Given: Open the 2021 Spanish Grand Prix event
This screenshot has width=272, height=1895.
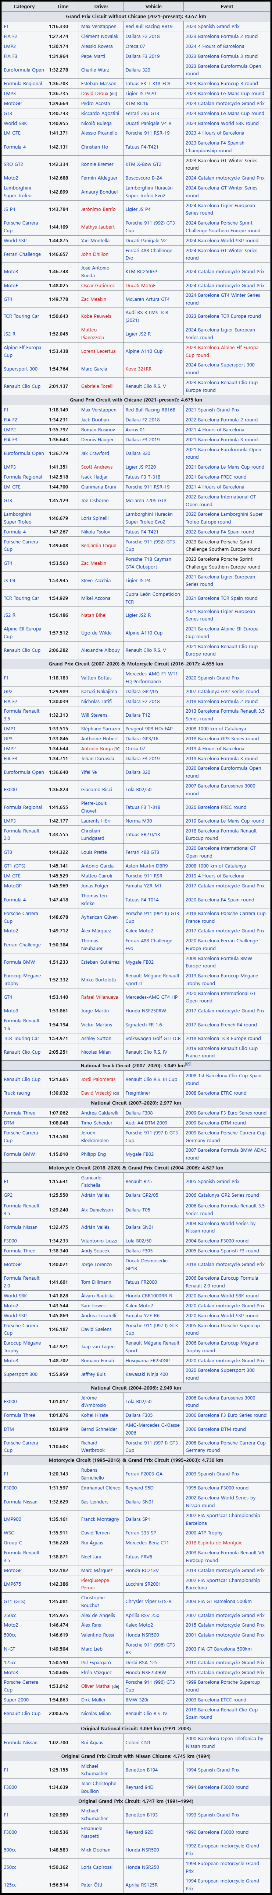Looking at the screenshot, I should (x=212, y=410).
